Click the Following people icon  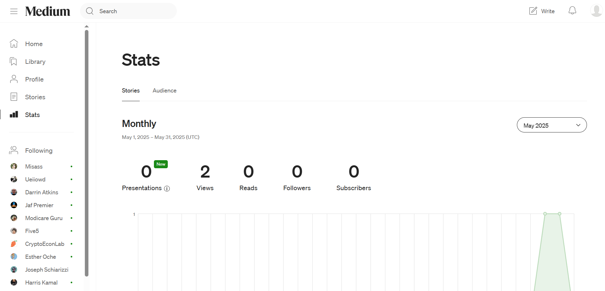[14, 150]
